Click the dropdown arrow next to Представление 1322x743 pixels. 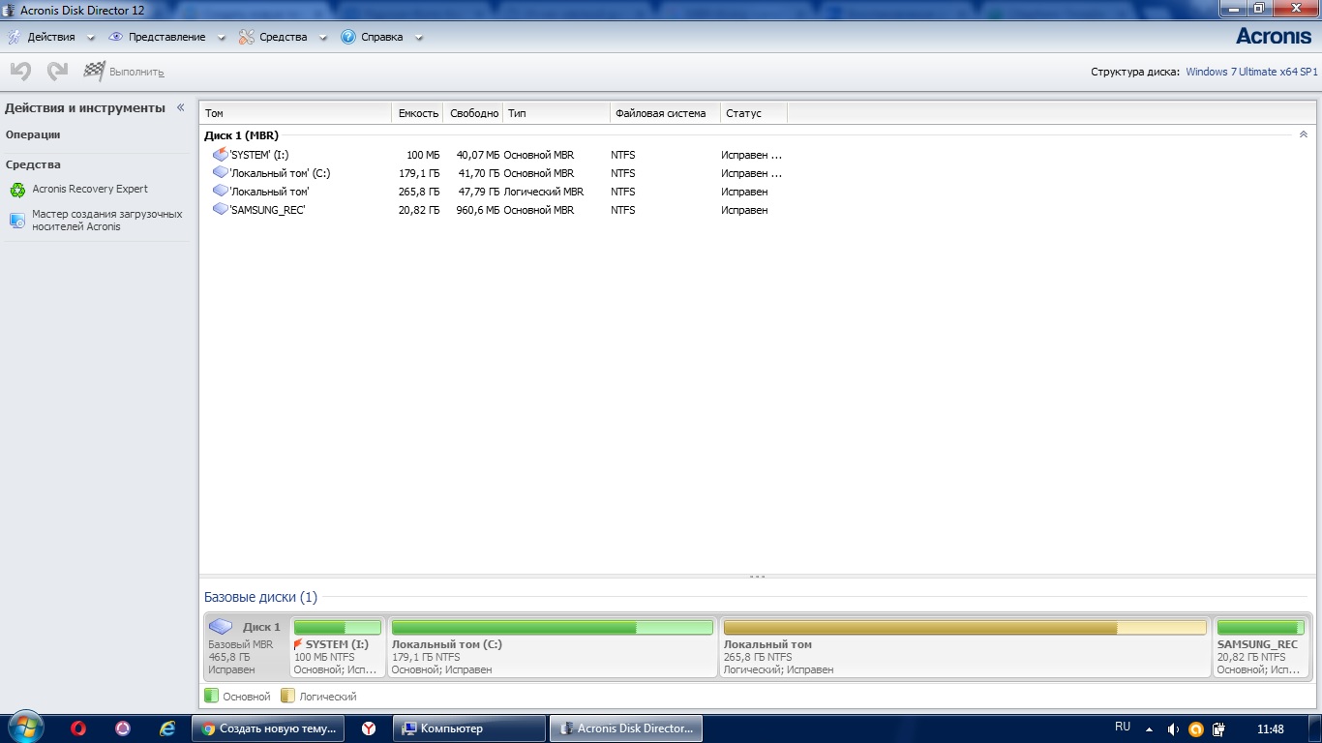222,38
